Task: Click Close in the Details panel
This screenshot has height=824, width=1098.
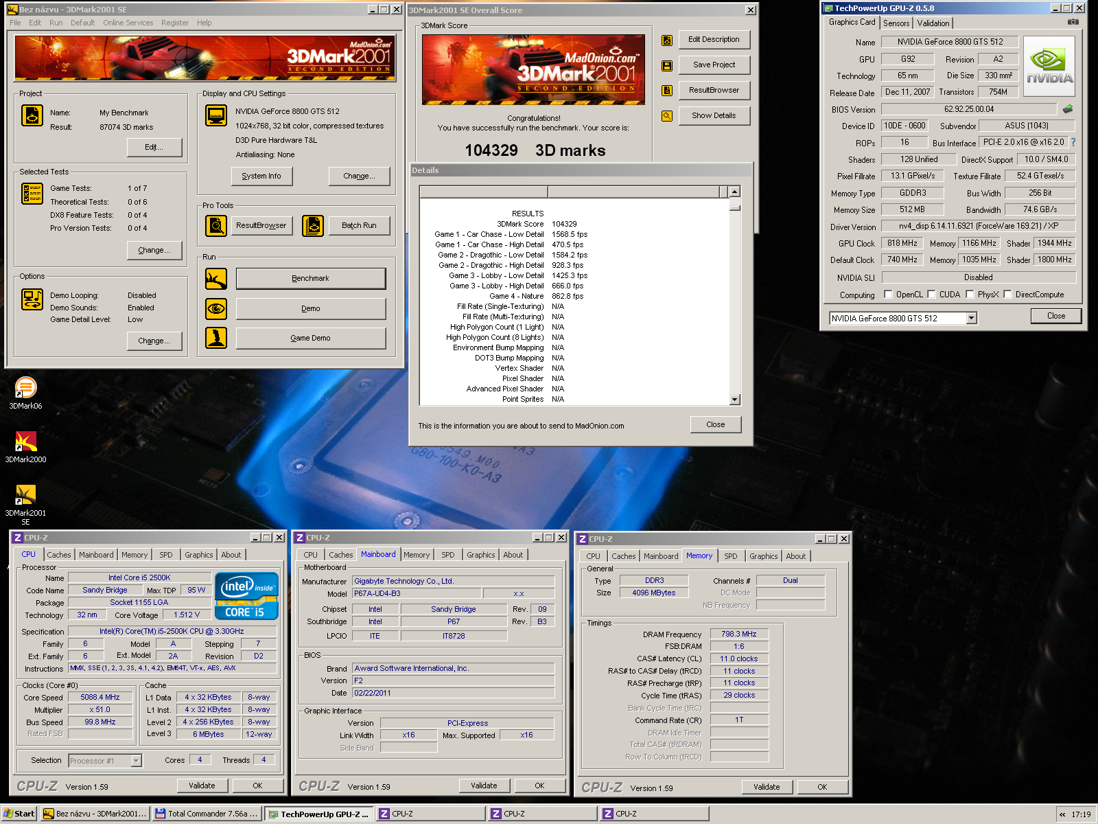Action: click(x=716, y=424)
